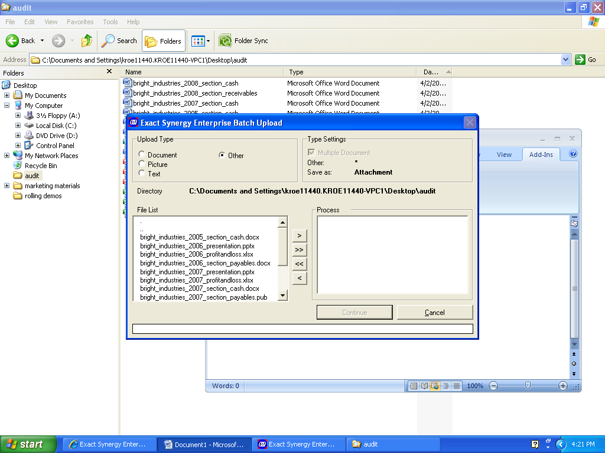Screen dimensions: 605x453
Task: Open the Favorites menu in Explorer
Action: (80, 22)
